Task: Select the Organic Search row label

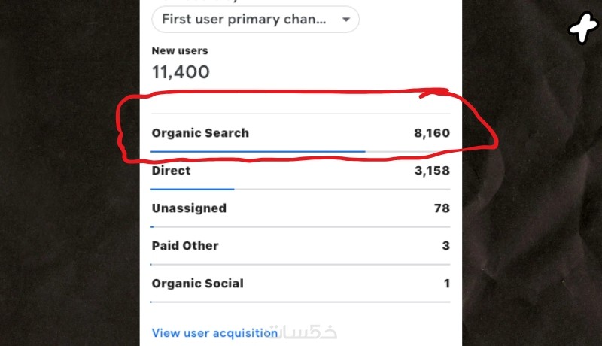Action: click(199, 133)
